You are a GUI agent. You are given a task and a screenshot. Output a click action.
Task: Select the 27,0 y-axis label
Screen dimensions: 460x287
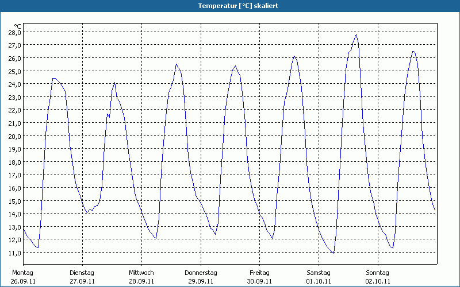[14, 45]
